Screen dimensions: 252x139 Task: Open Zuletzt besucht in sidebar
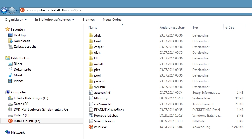(25, 47)
